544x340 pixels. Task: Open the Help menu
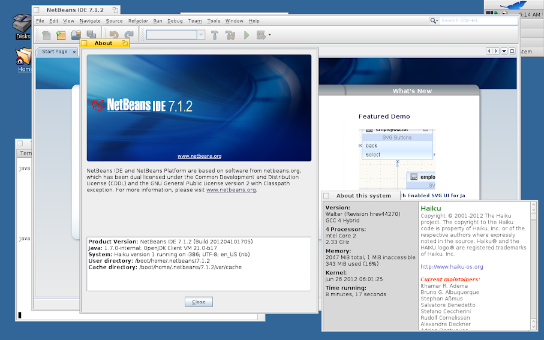254,21
